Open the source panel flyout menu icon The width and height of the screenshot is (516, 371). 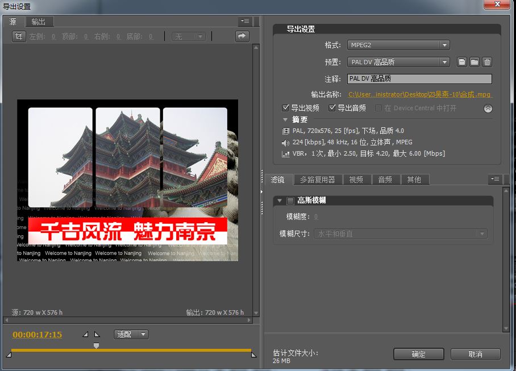click(244, 21)
